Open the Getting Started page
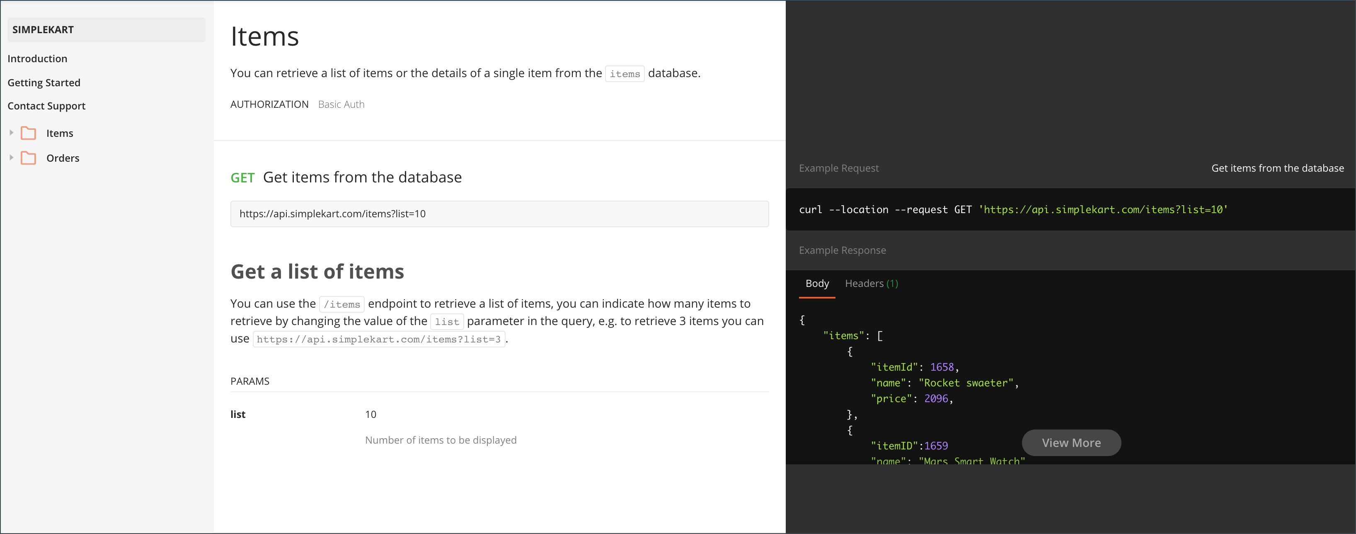This screenshot has width=1356, height=534. tap(44, 83)
